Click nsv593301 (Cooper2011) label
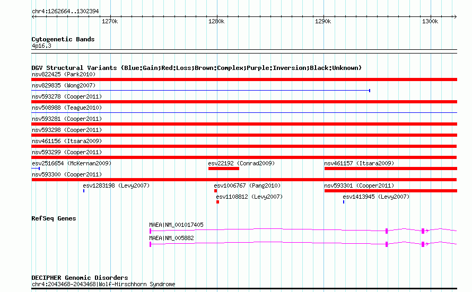472x292 pixels. click(x=359, y=185)
